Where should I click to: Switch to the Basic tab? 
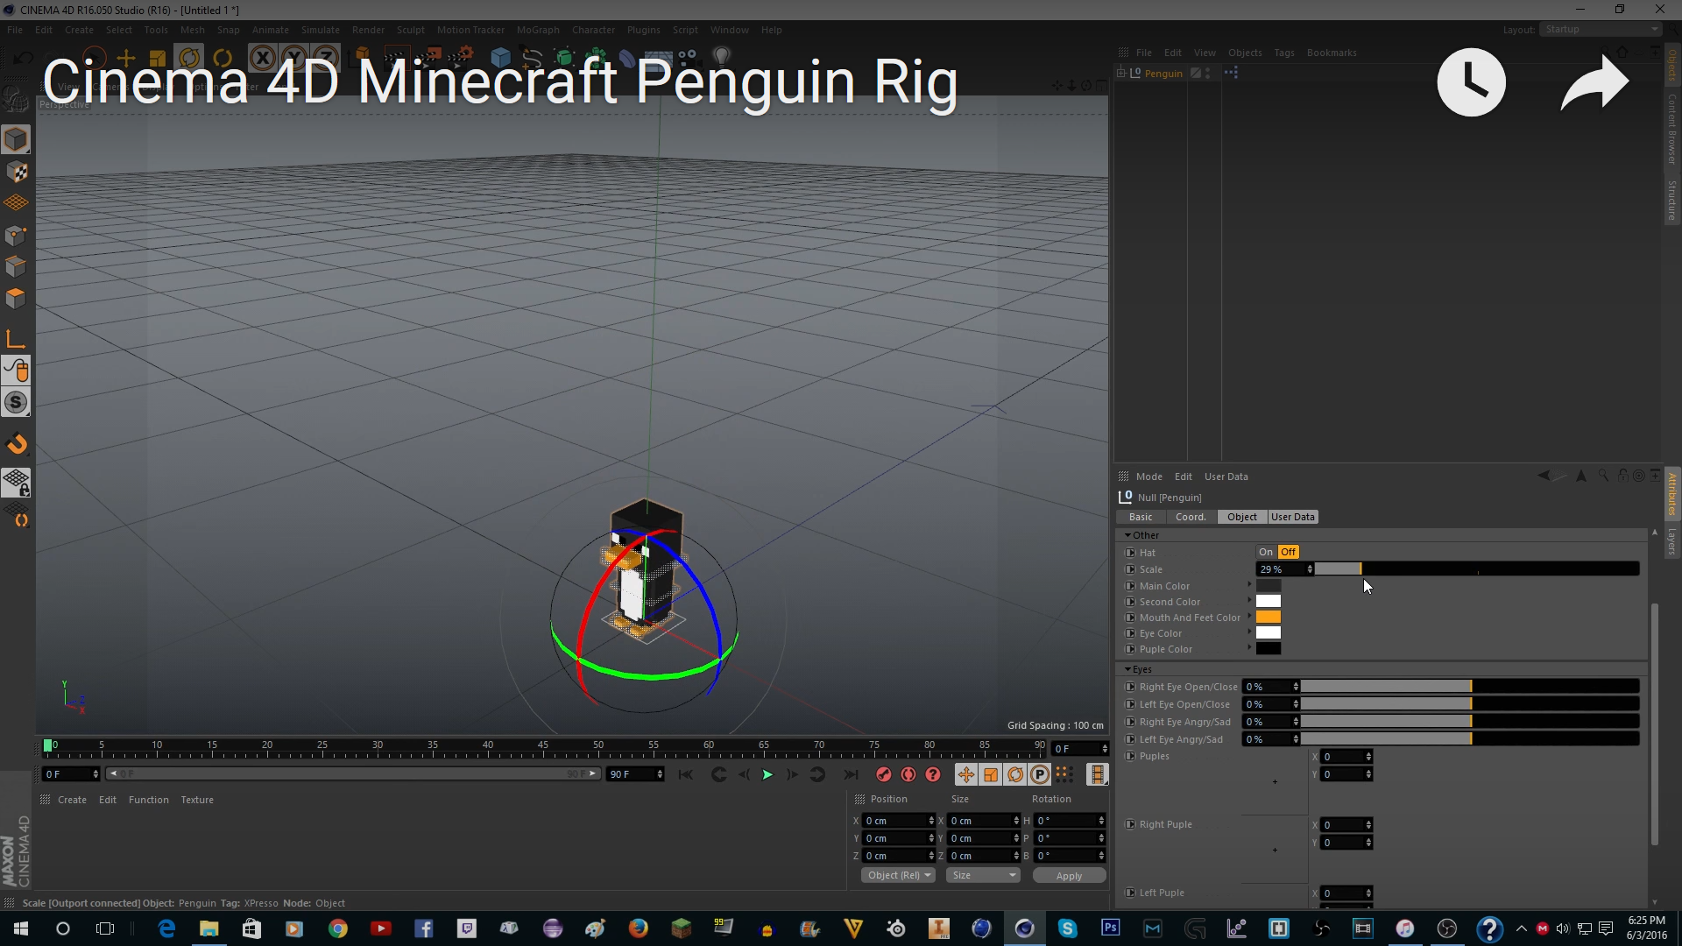[1140, 517]
